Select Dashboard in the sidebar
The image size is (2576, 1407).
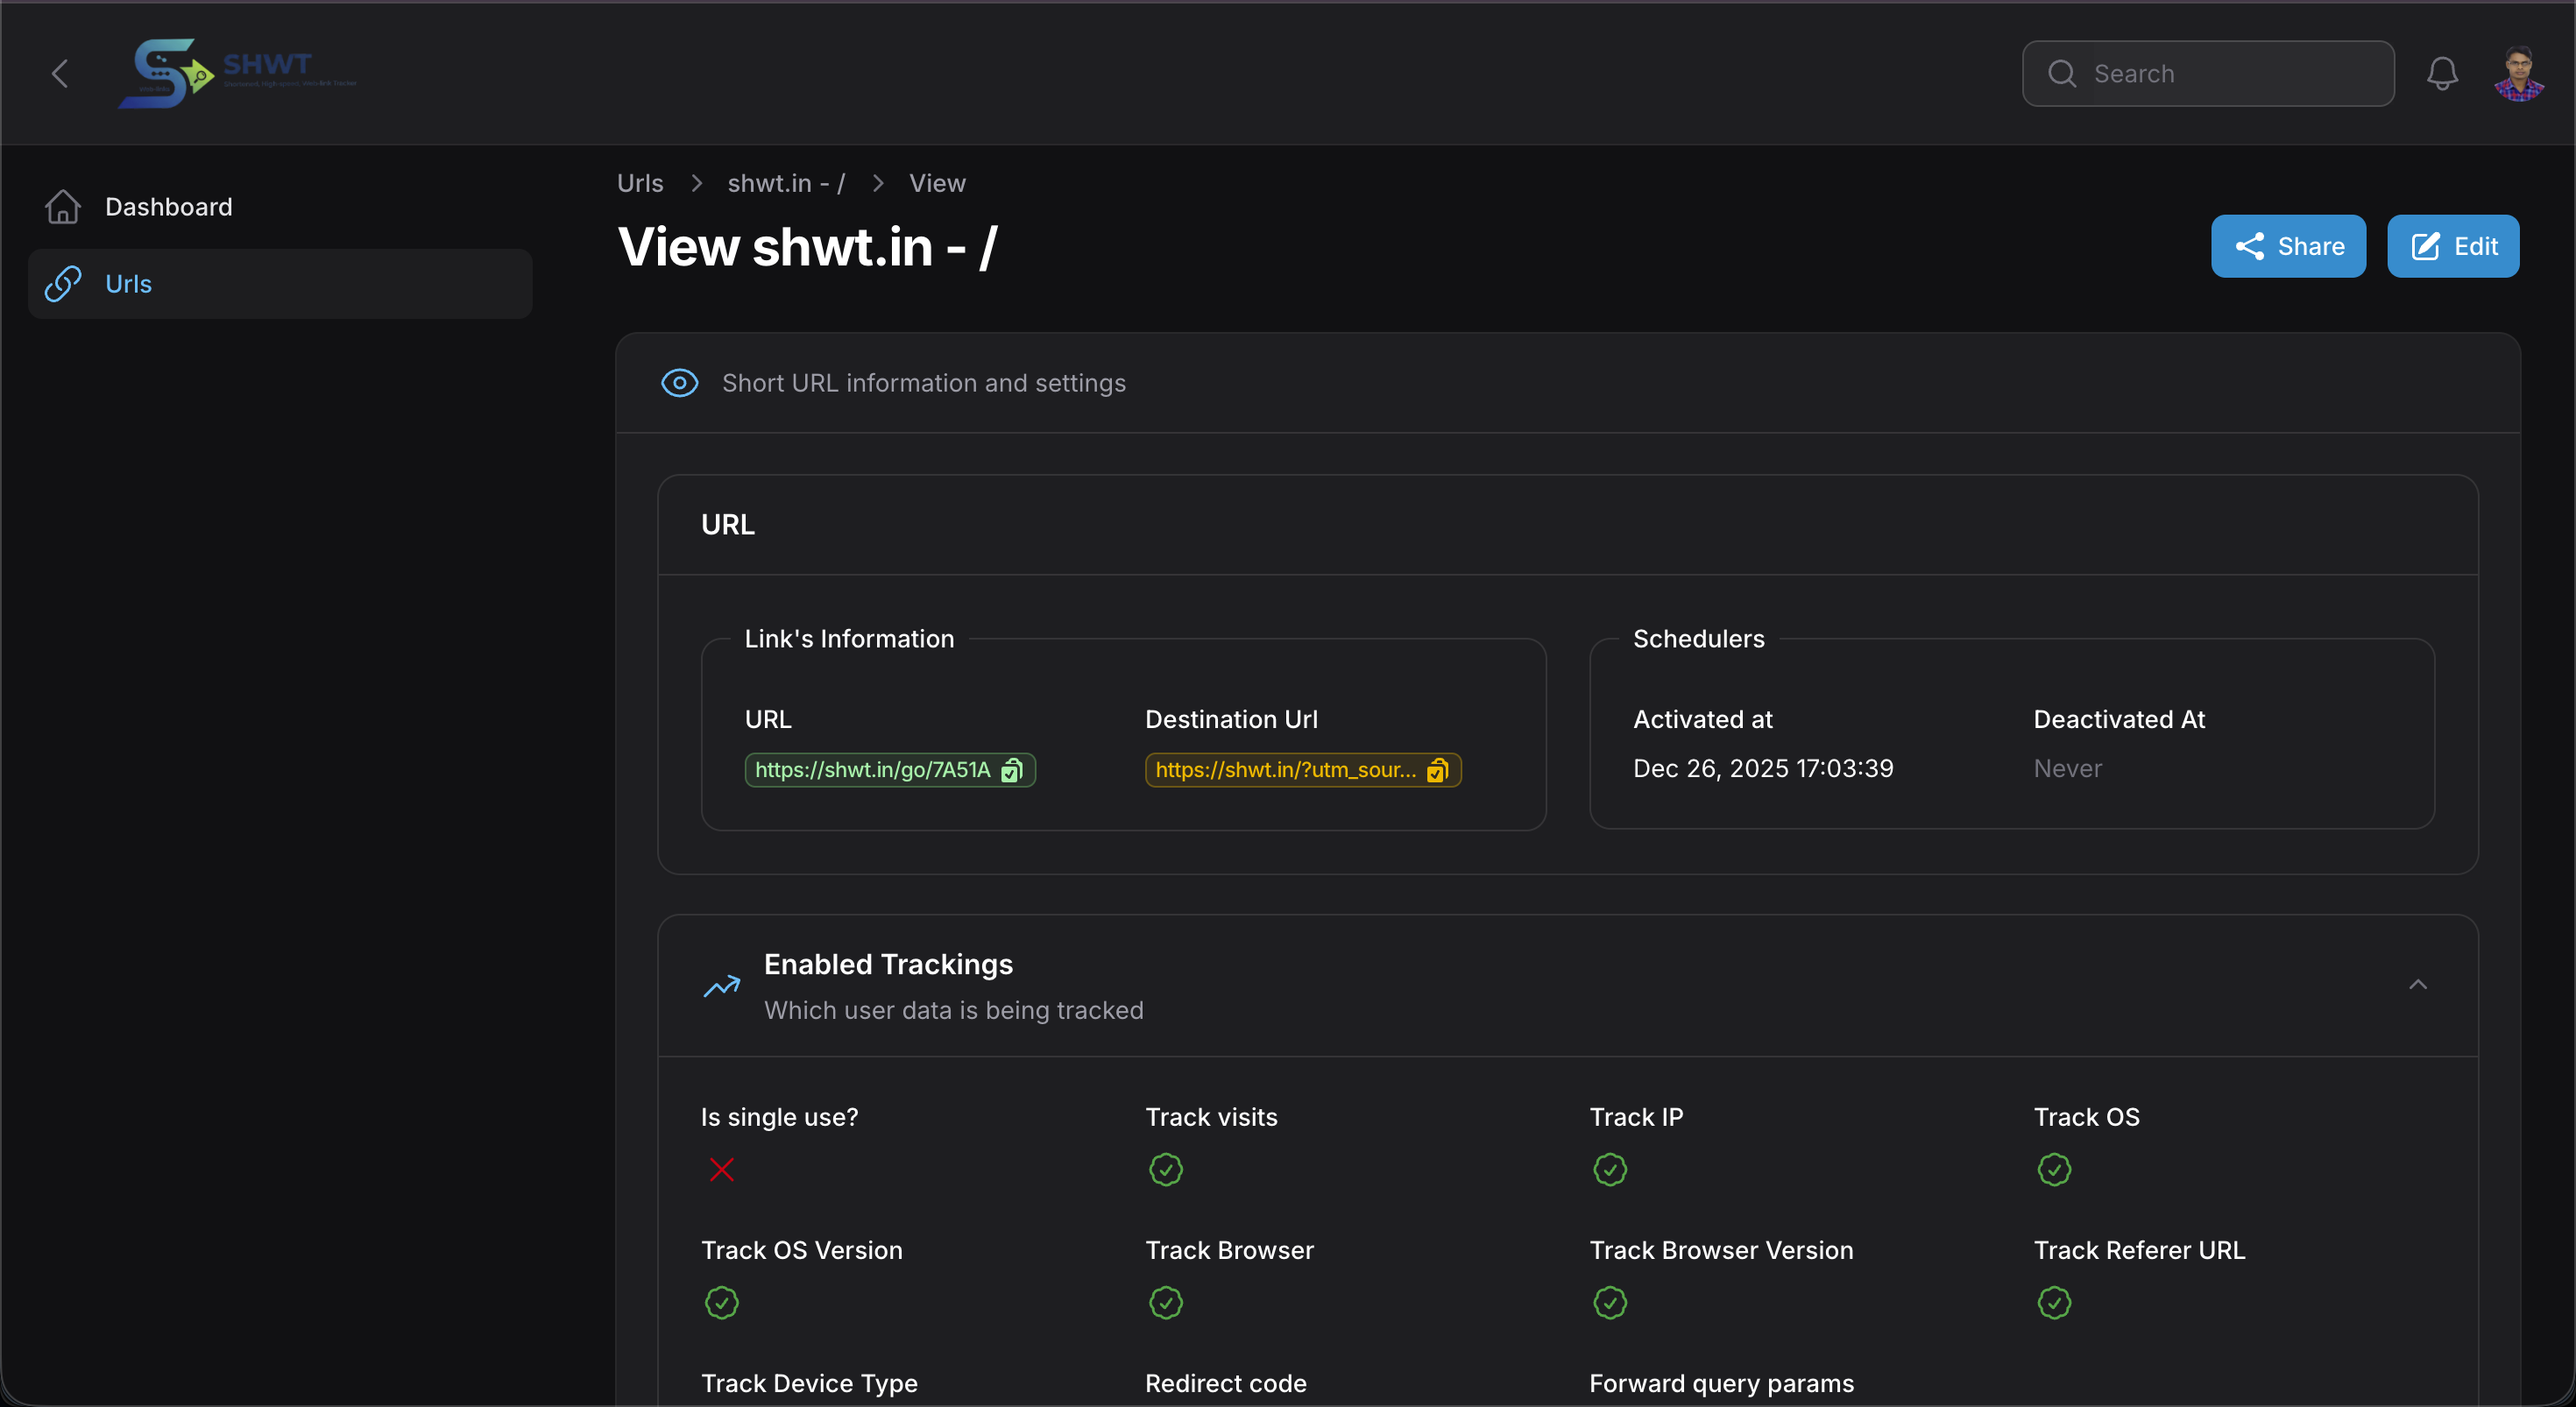168,206
